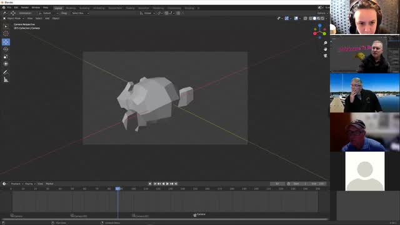Select the Scale tool in the toolbar

click(6, 57)
